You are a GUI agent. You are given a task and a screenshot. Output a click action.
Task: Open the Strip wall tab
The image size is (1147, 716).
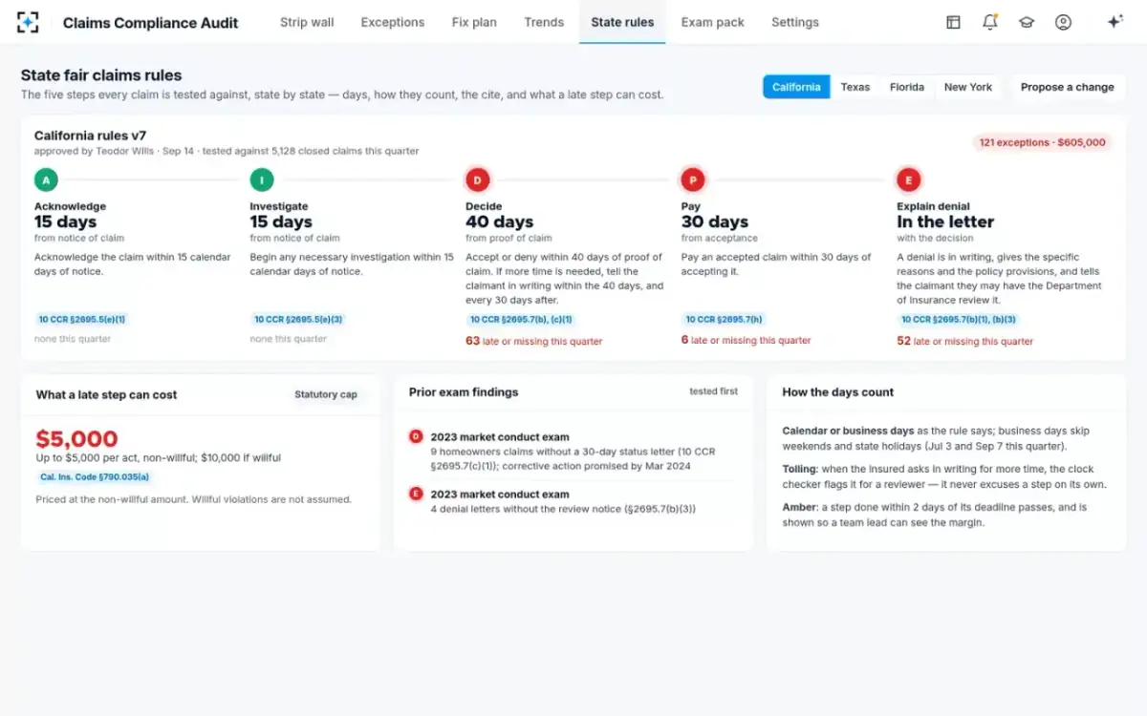click(307, 22)
